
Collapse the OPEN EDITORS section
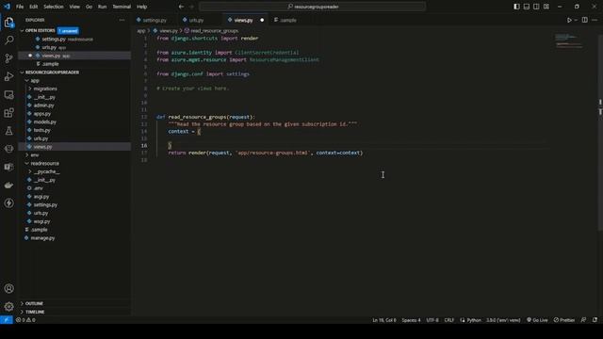(x=41, y=30)
